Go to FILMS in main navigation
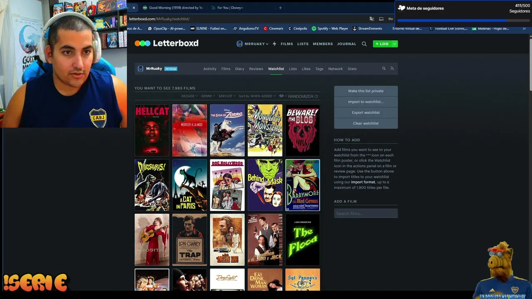 click(287, 44)
